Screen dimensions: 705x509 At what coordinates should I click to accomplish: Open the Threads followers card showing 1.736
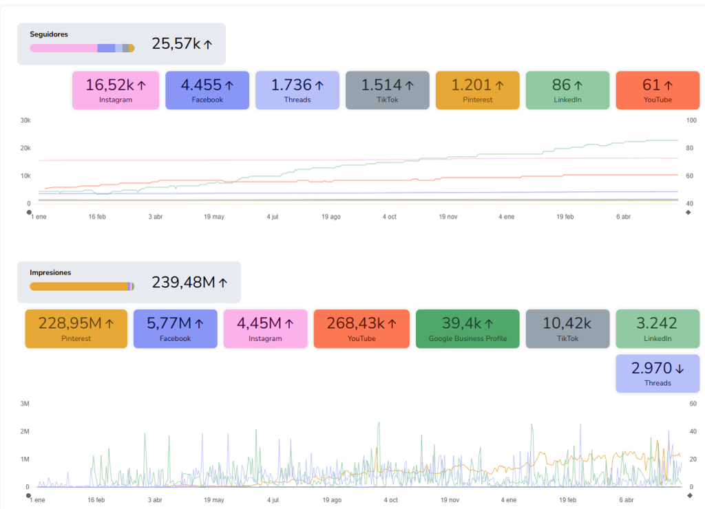(297, 90)
